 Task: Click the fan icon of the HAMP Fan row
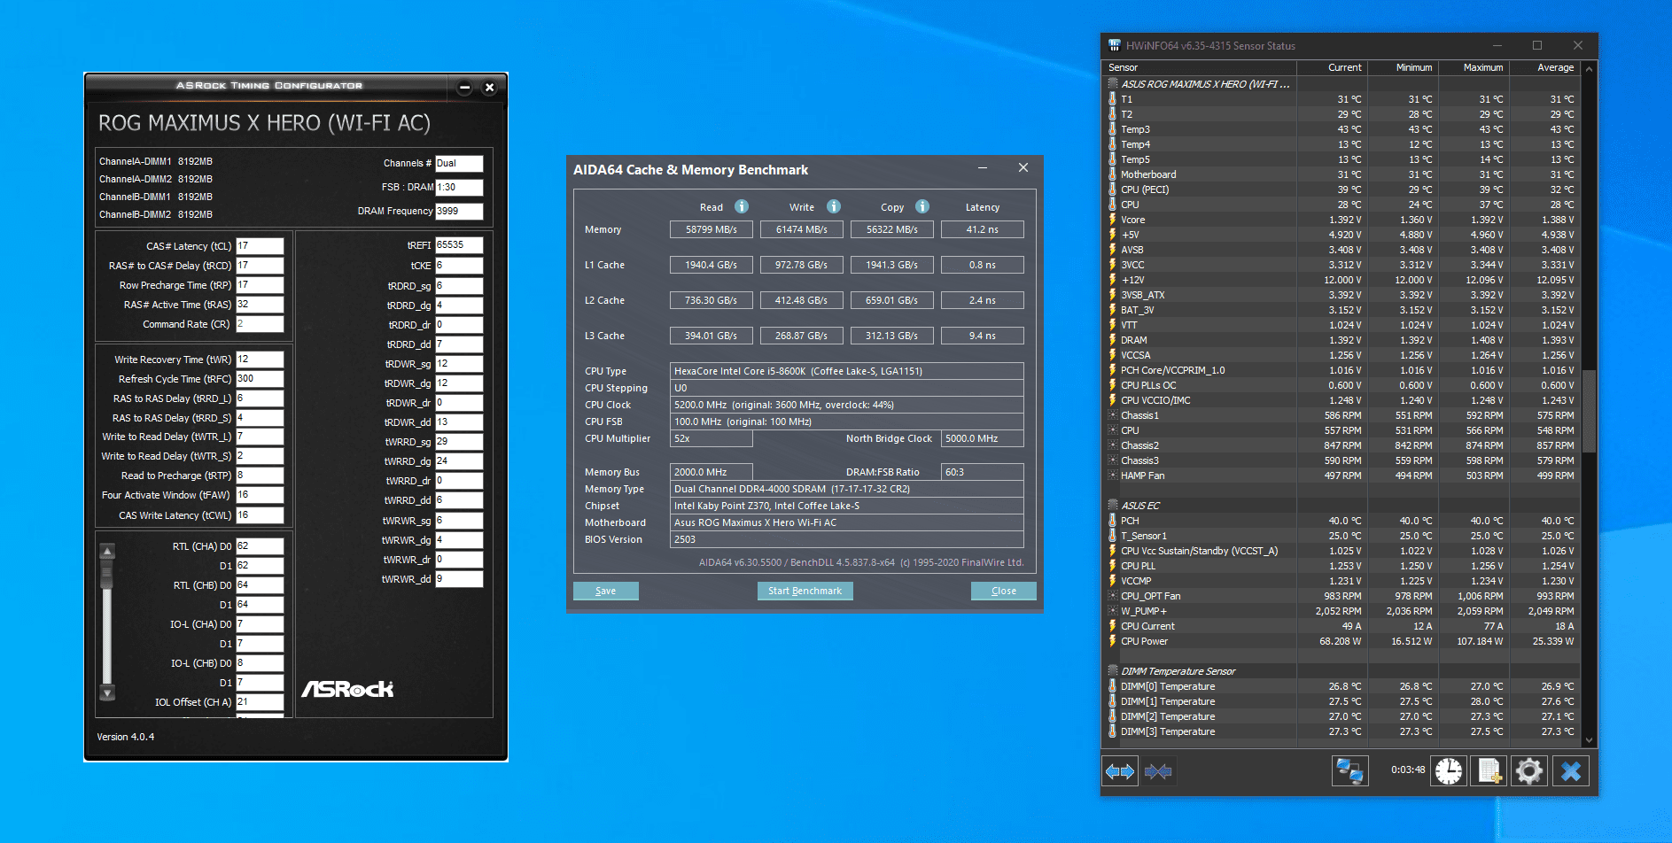(x=1113, y=476)
